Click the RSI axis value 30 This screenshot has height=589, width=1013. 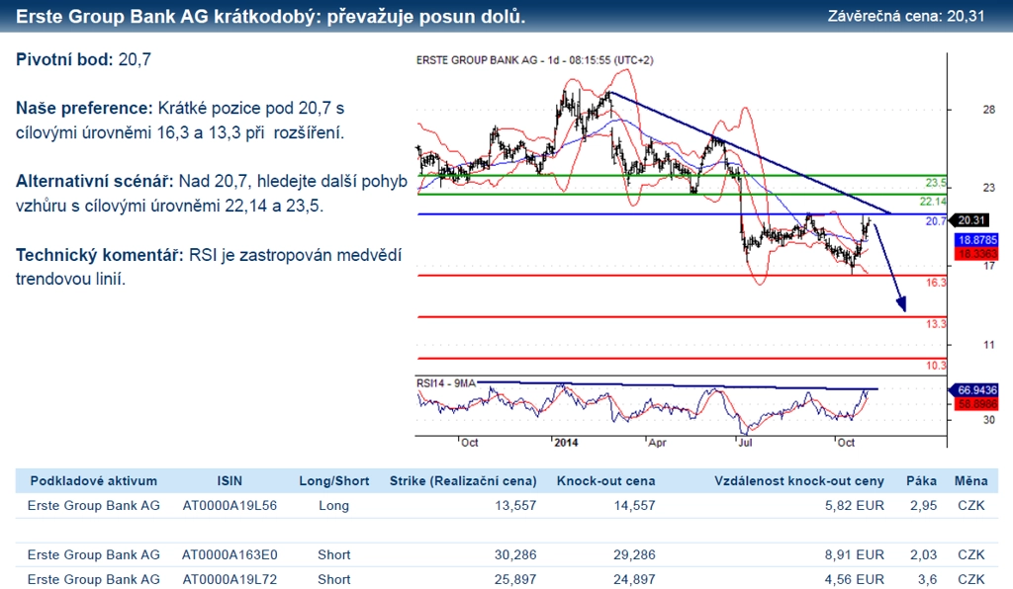989,420
